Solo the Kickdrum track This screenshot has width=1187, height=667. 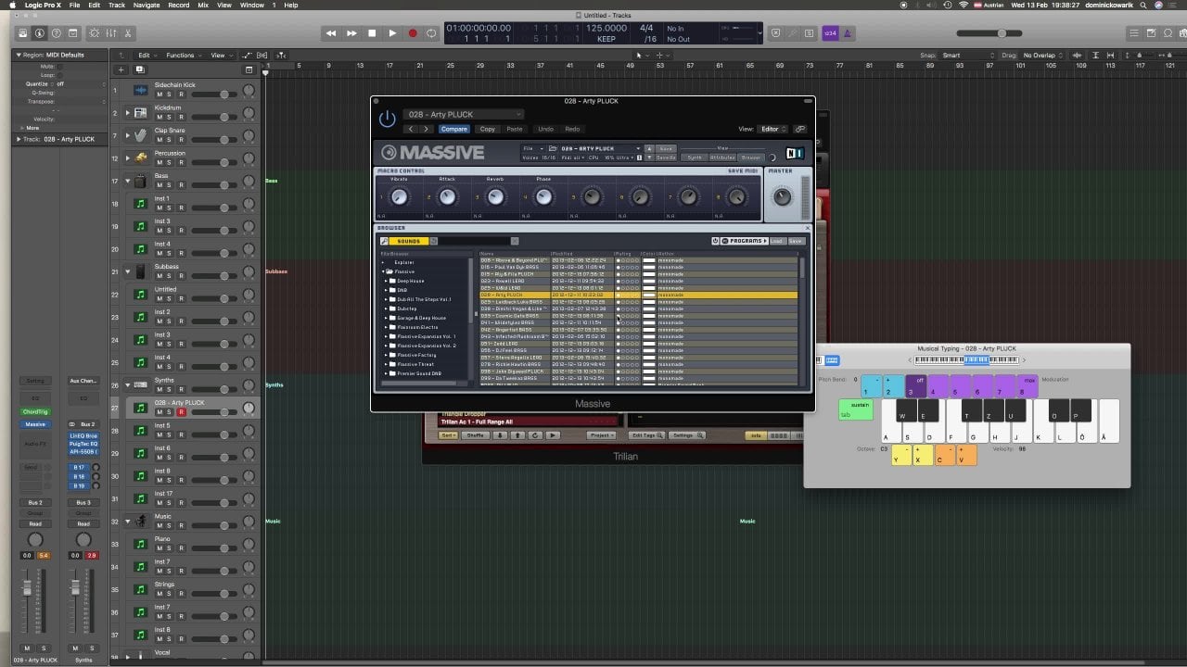point(170,117)
